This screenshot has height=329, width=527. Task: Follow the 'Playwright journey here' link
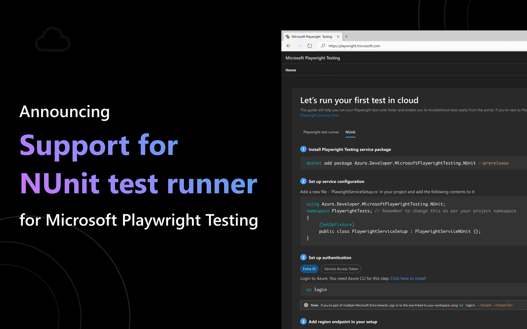[320, 115]
